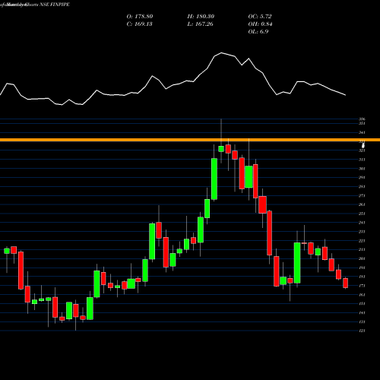Select the close value C: 169.13
This screenshot has height=380, width=380.
(139, 24)
